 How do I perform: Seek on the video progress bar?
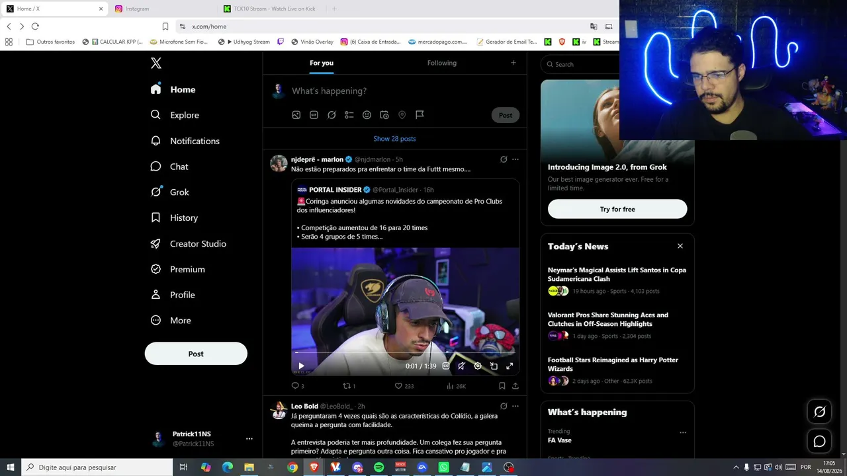click(x=405, y=353)
